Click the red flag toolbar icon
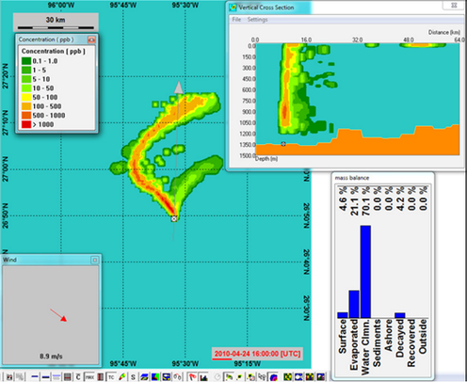Viewport: 467px width, 382px height. coord(192,376)
